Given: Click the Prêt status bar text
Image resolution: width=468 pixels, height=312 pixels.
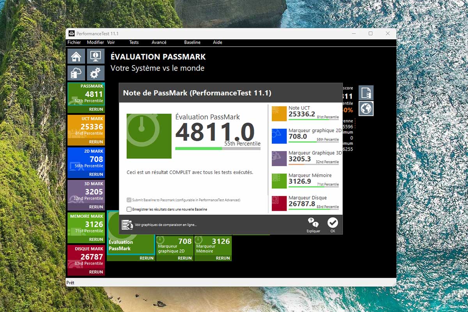Looking at the screenshot, I should point(70,282).
